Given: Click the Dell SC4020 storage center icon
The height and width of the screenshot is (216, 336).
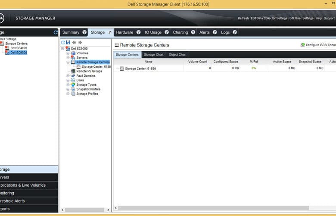Looking at the screenshot, I should (x=7, y=48).
